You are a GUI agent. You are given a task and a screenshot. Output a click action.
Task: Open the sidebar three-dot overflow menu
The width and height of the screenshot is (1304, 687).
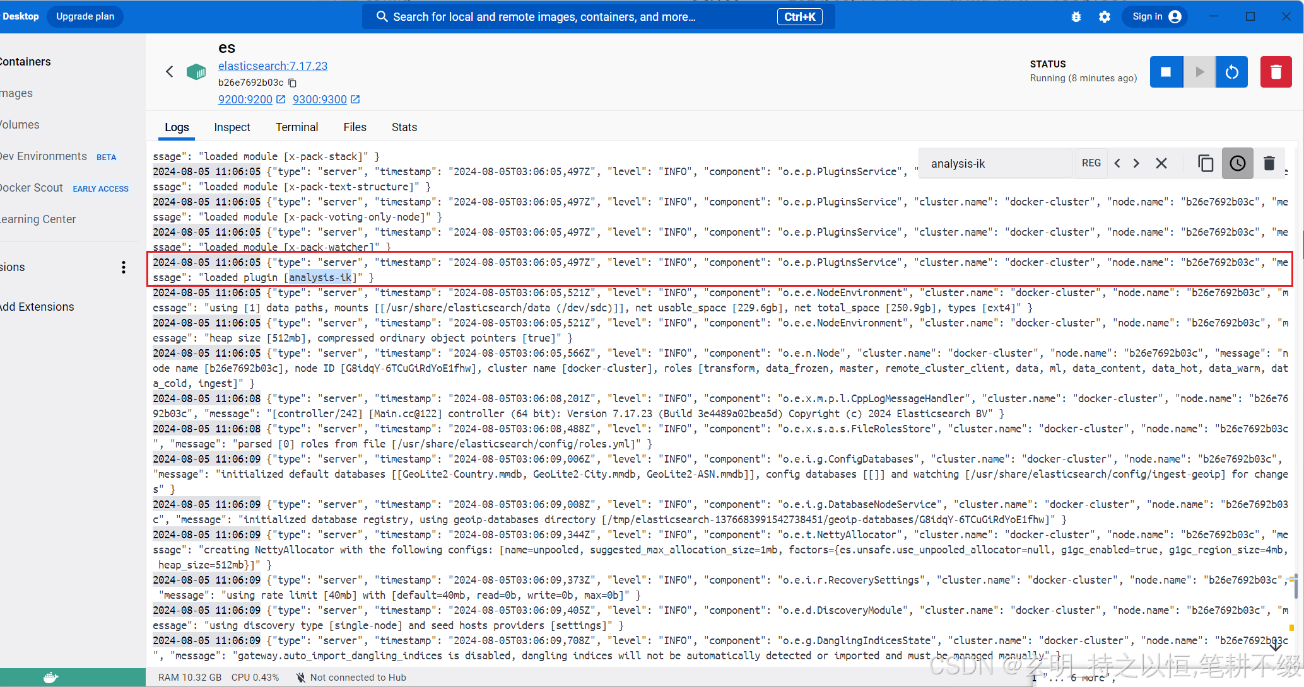pyautogui.click(x=124, y=267)
